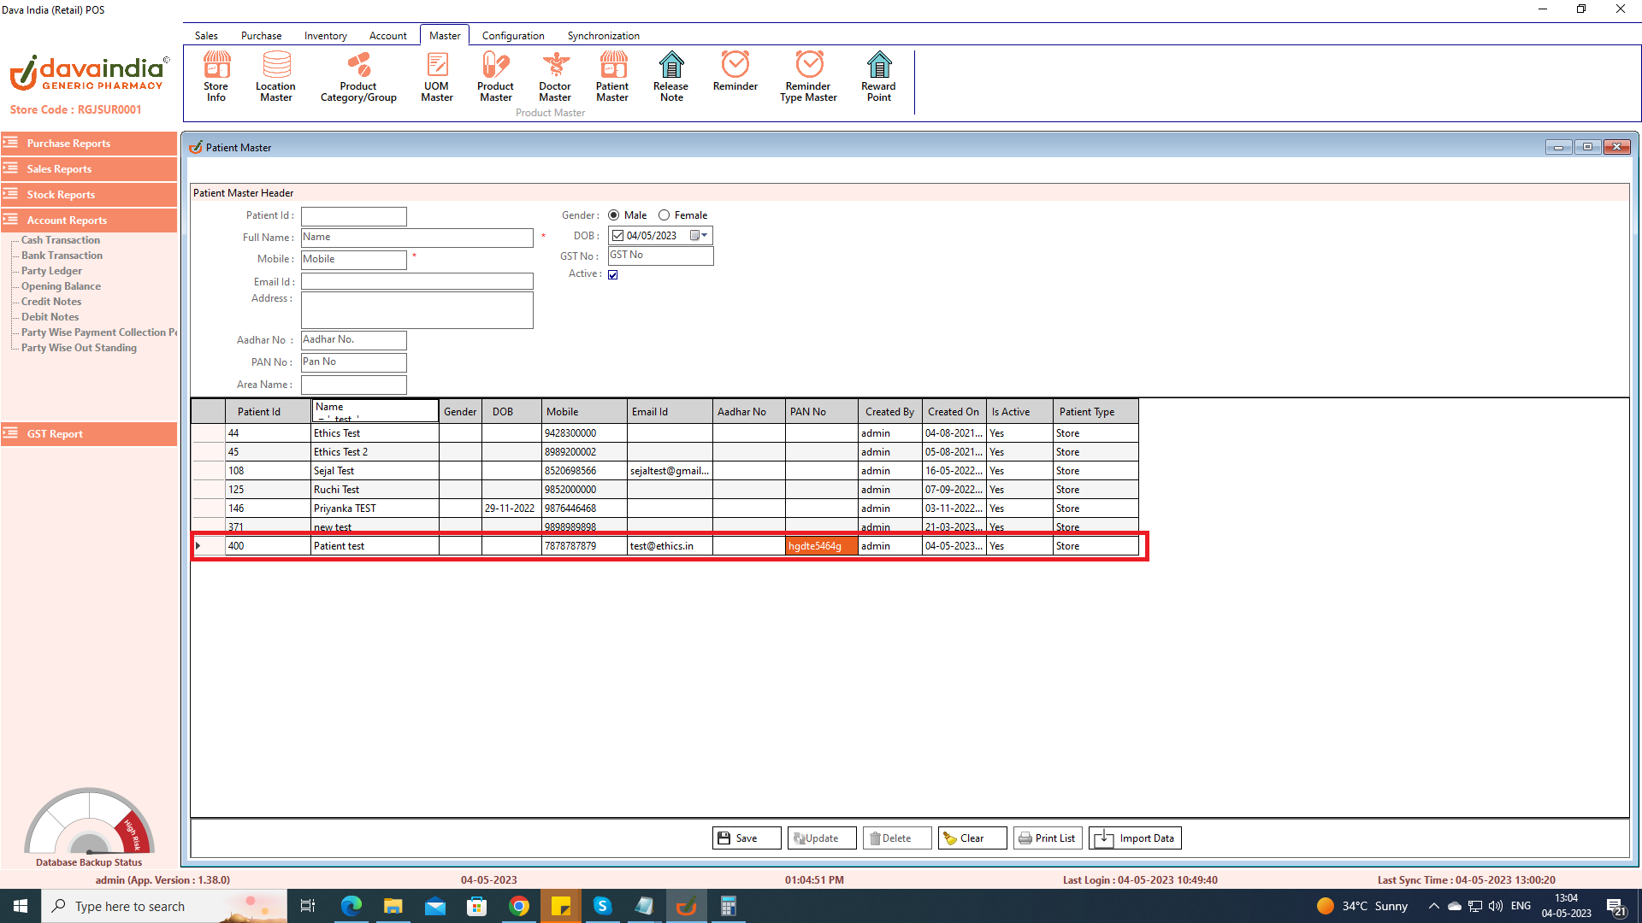Open Location Master icon
1642x923 pixels.
coord(275,76)
